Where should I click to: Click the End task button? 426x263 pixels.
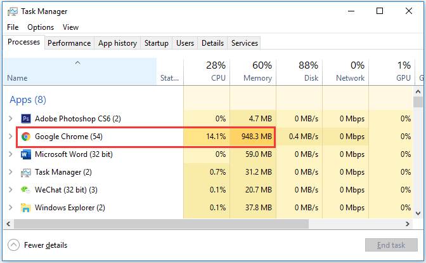point(391,245)
